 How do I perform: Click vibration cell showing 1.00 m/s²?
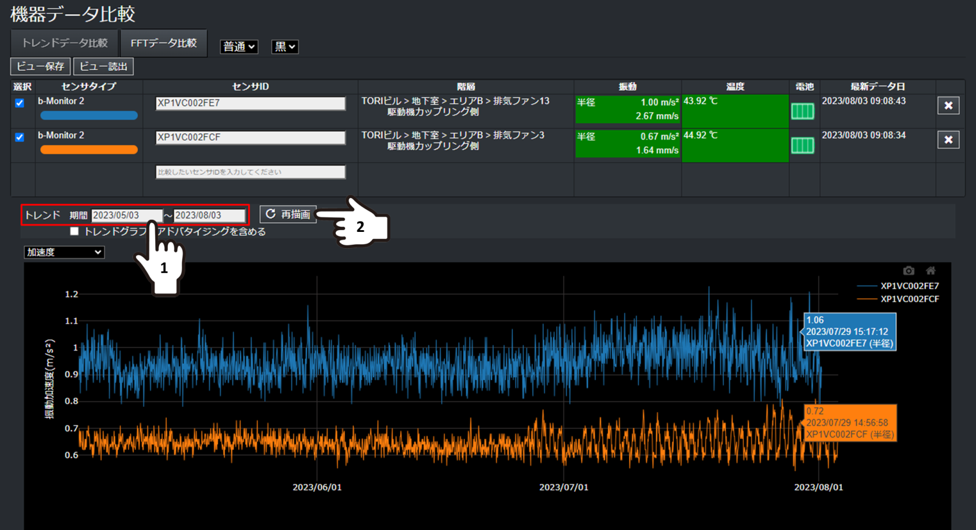point(627,109)
